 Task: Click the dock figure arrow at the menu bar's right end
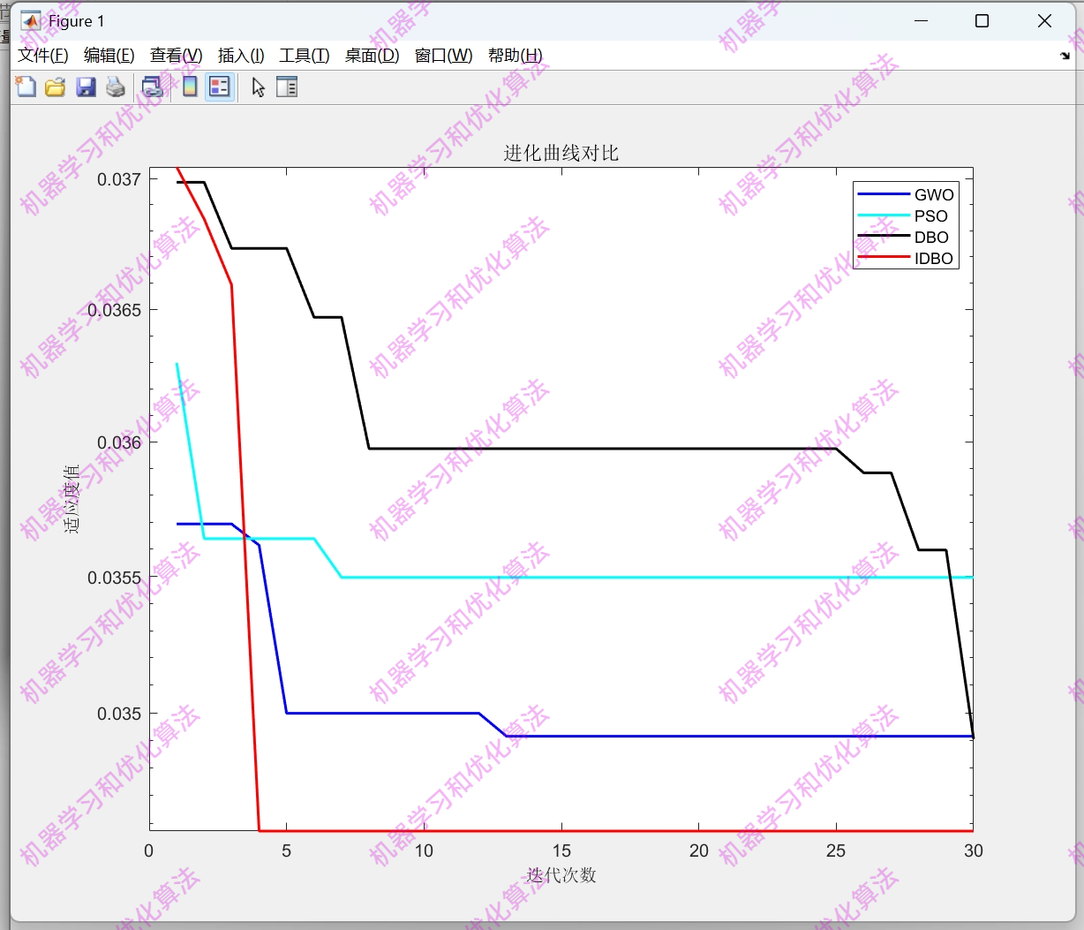1065,56
